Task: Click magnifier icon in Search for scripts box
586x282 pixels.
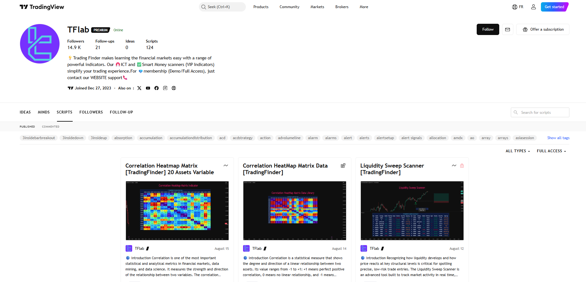Action: [516, 112]
